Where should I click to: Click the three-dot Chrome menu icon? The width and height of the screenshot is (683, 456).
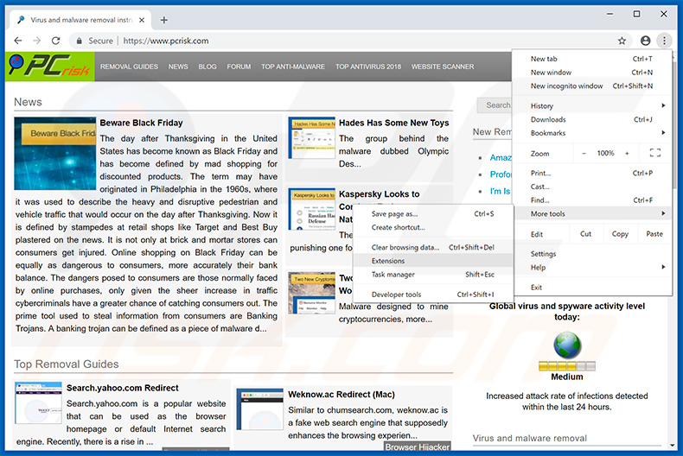pos(664,41)
